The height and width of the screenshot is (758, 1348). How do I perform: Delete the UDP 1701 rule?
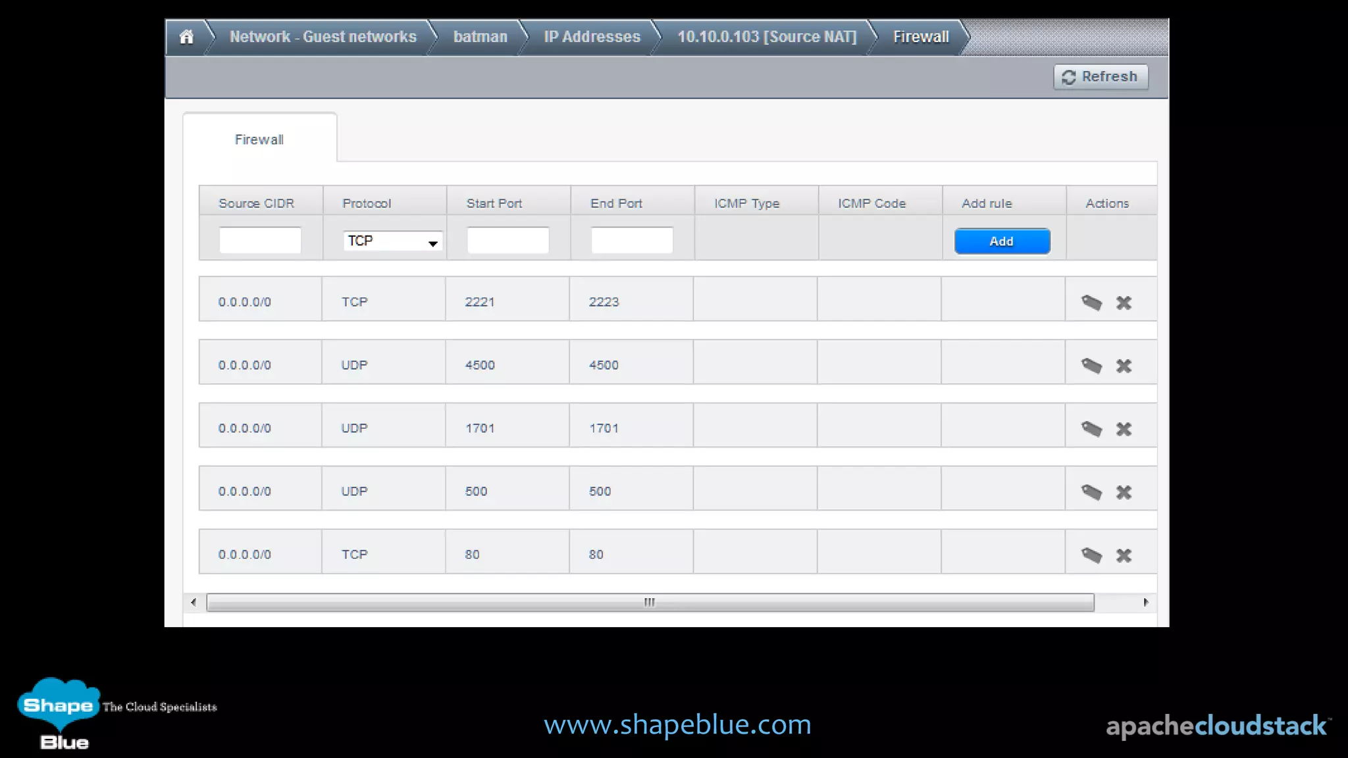(1124, 429)
